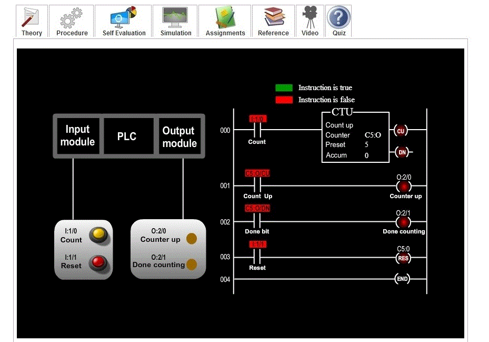Viewport: 489px width, 342px height.
Task: Click the DN output coil of counter
Action: [x=402, y=152]
